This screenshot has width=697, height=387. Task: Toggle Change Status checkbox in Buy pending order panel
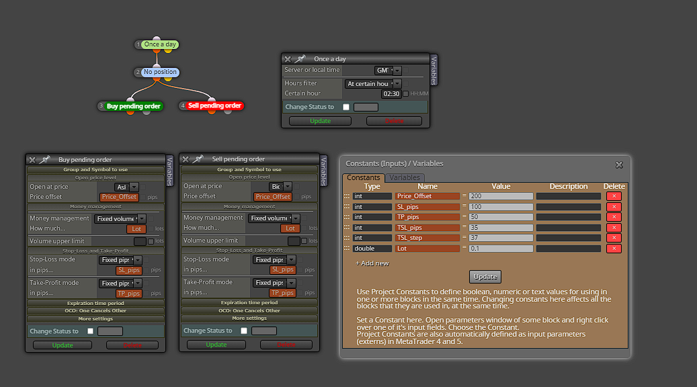tap(90, 331)
